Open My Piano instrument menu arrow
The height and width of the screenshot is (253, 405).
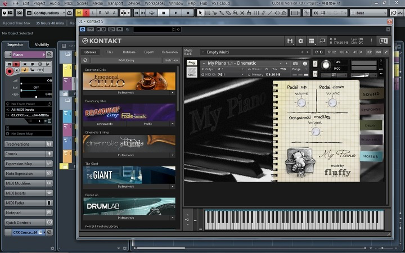204,63
